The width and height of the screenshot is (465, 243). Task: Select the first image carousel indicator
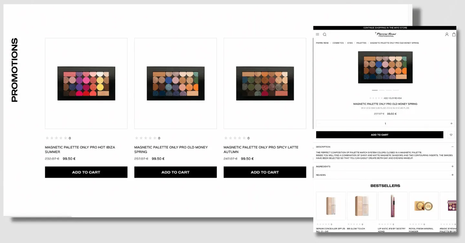point(375,90)
